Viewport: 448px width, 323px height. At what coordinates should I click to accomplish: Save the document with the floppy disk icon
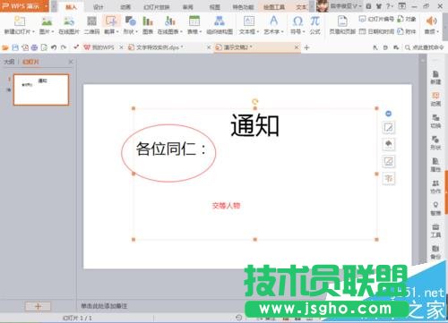click(15, 47)
